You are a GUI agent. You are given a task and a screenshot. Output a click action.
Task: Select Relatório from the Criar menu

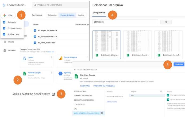11,22
